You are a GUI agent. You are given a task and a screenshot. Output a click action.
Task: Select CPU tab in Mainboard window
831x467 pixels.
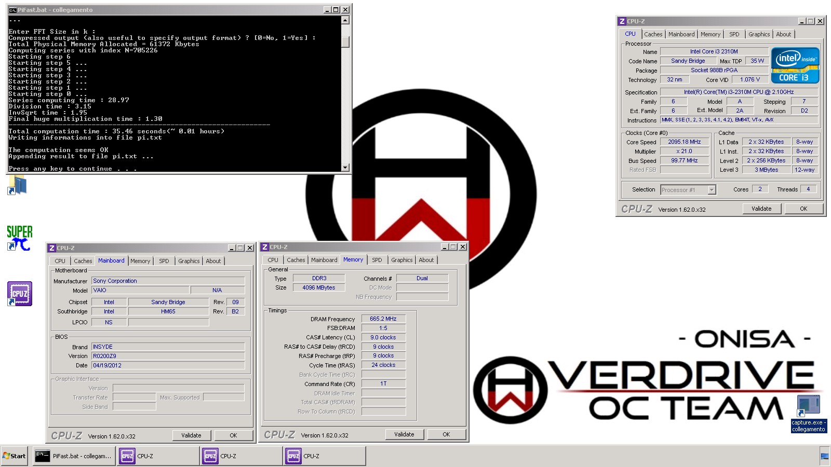[x=60, y=261]
